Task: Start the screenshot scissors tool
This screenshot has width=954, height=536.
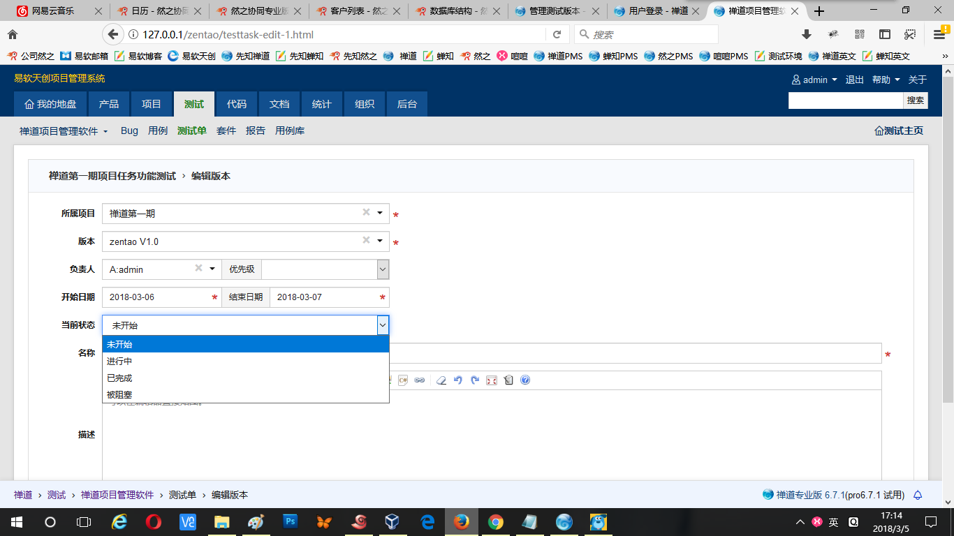Action: coord(910,34)
